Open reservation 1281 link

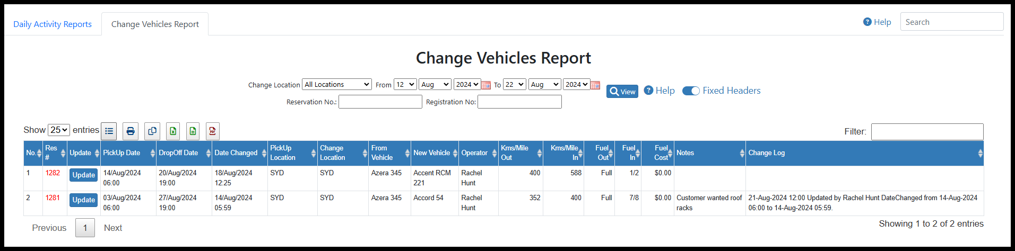click(53, 198)
